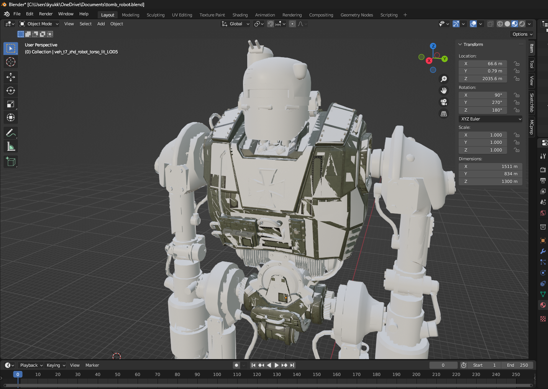The image size is (548, 389).
Task: Switch to solid viewport shading
Action: (x=507, y=24)
